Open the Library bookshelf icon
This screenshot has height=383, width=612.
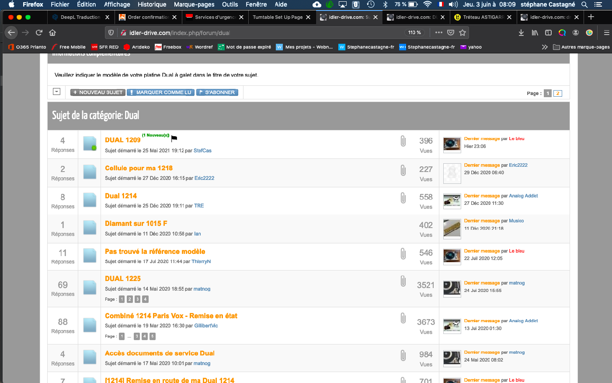535,33
